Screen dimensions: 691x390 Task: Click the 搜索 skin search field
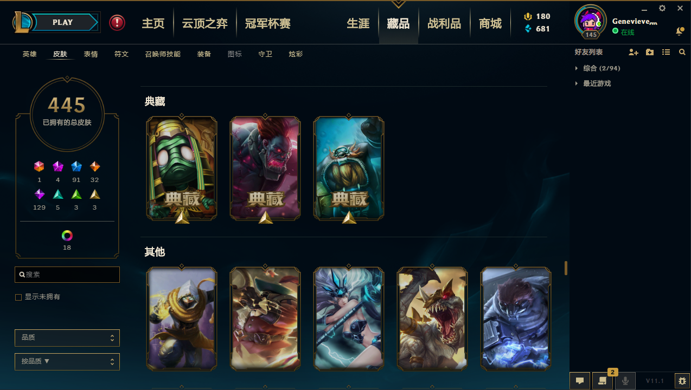pos(67,275)
